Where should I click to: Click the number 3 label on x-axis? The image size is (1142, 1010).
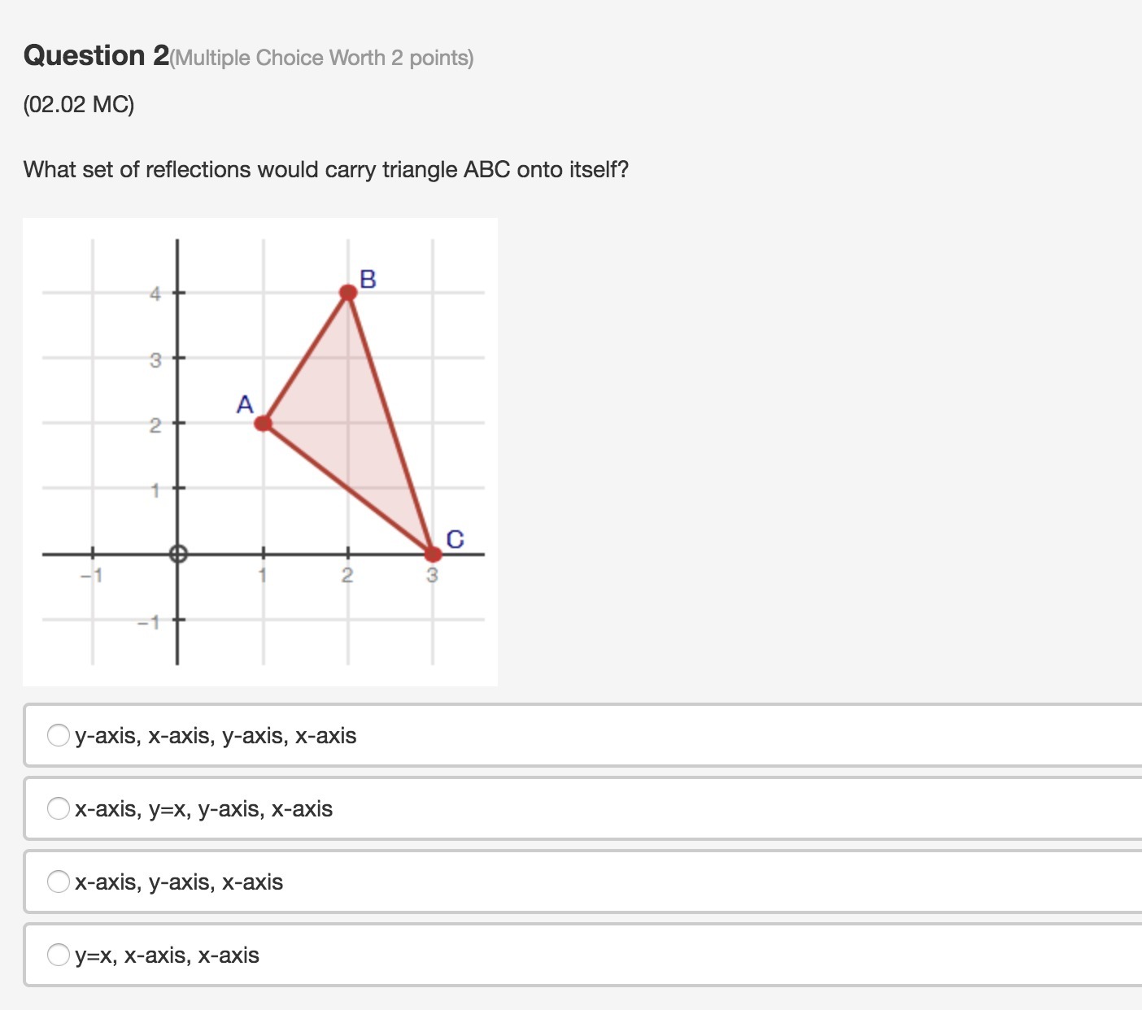[432, 575]
